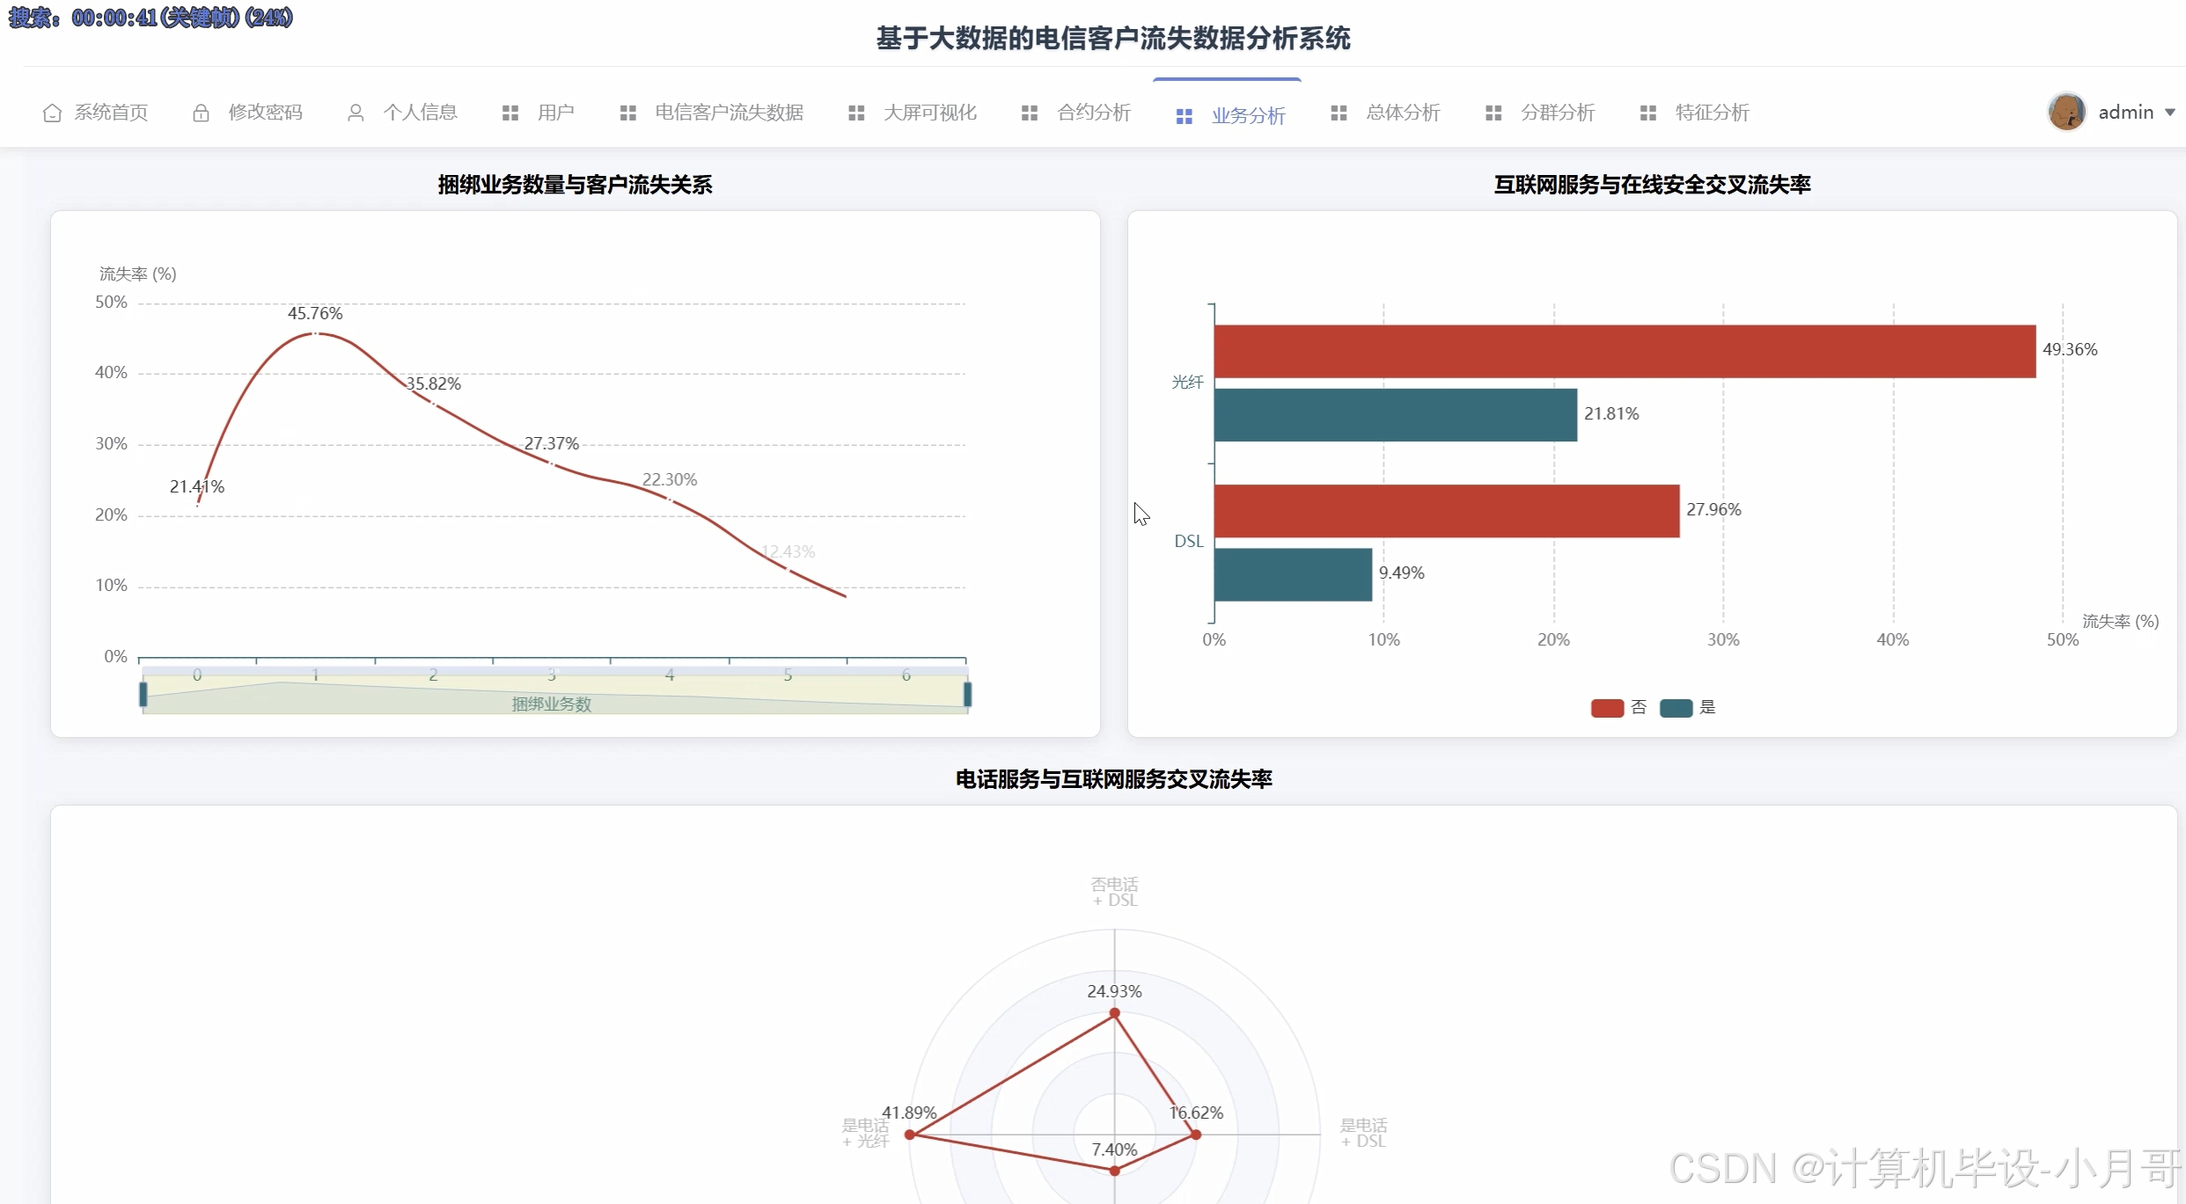The image size is (2186, 1204).
Task: Click the left data zoom slider handle
Action: [x=143, y=695]
